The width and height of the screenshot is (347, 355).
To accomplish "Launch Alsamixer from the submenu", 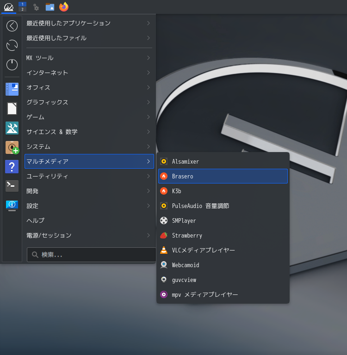I will pyautogui.click(x=223, y=161).
